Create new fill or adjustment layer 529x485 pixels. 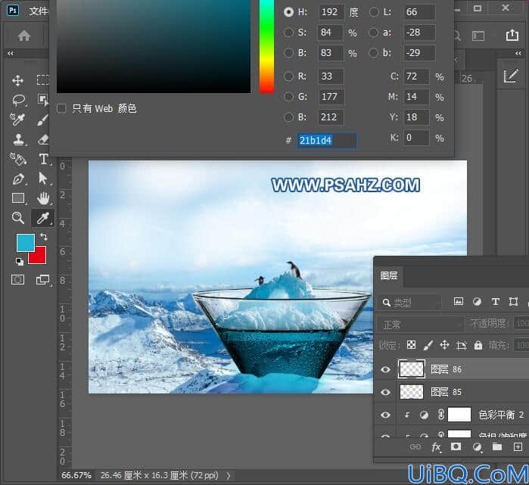tap(477, 447)
